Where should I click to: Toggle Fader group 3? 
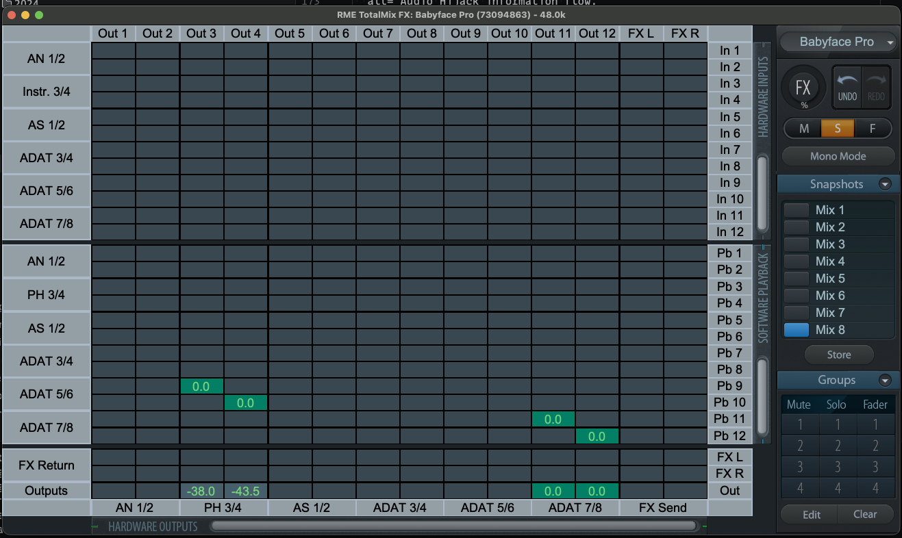tap(875, 468)
